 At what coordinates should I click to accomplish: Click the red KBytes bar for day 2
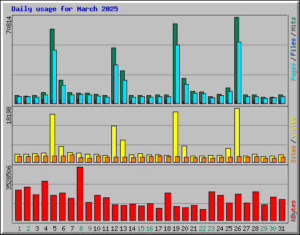click(27, 204)
